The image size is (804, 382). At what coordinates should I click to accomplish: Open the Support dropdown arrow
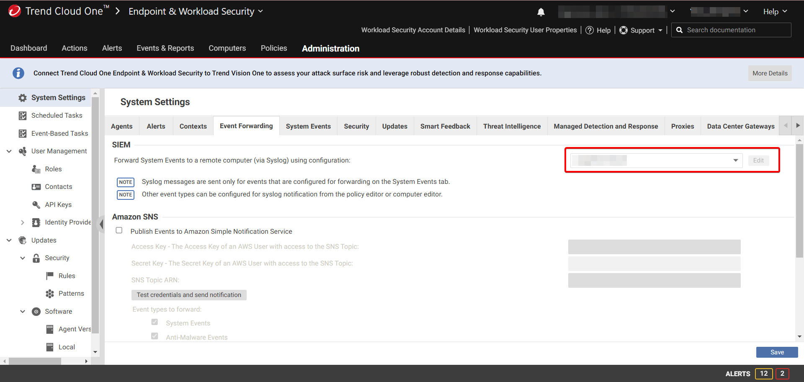[x=660, y=30]
